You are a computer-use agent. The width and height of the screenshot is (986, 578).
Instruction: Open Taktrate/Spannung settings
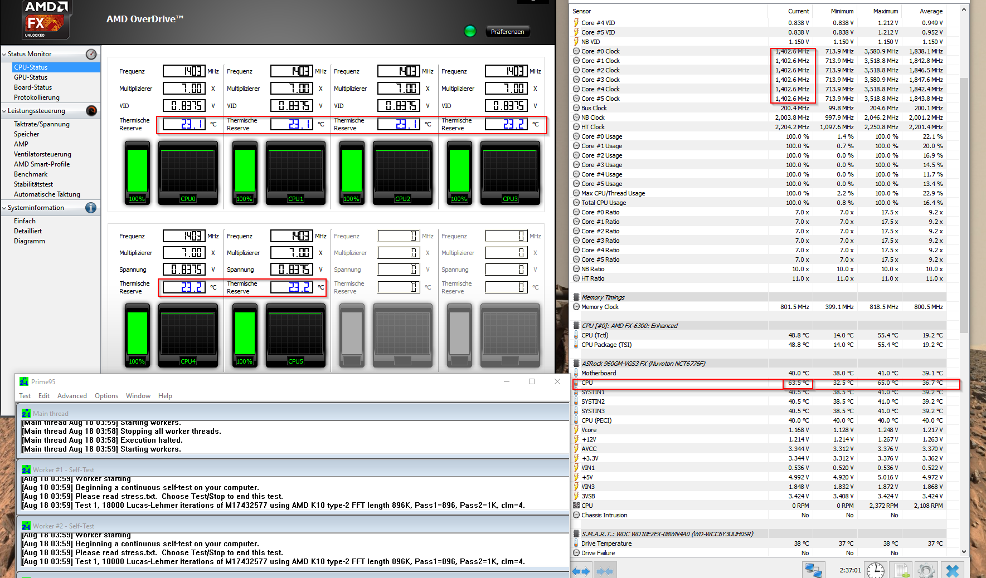(42, 124)
